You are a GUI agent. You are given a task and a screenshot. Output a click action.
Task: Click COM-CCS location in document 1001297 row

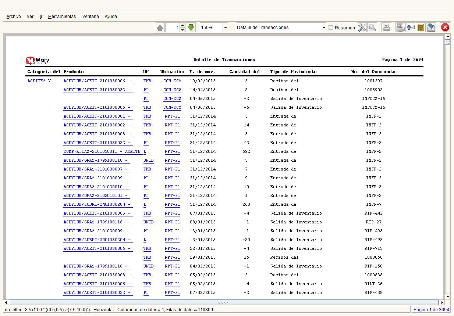point(172,81)
